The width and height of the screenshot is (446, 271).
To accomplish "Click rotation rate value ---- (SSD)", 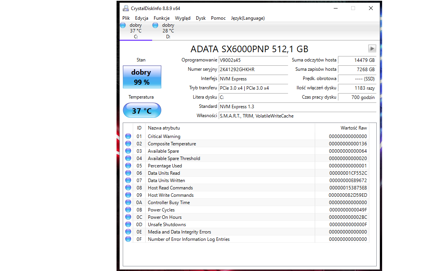I will pos(357,79).
